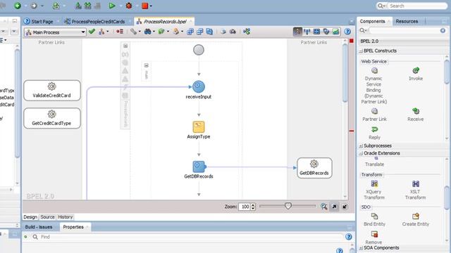Click the GetDBRecords partner link box
Image resolution: width=451 pixels, height=253 pixels.
[314, 168]
